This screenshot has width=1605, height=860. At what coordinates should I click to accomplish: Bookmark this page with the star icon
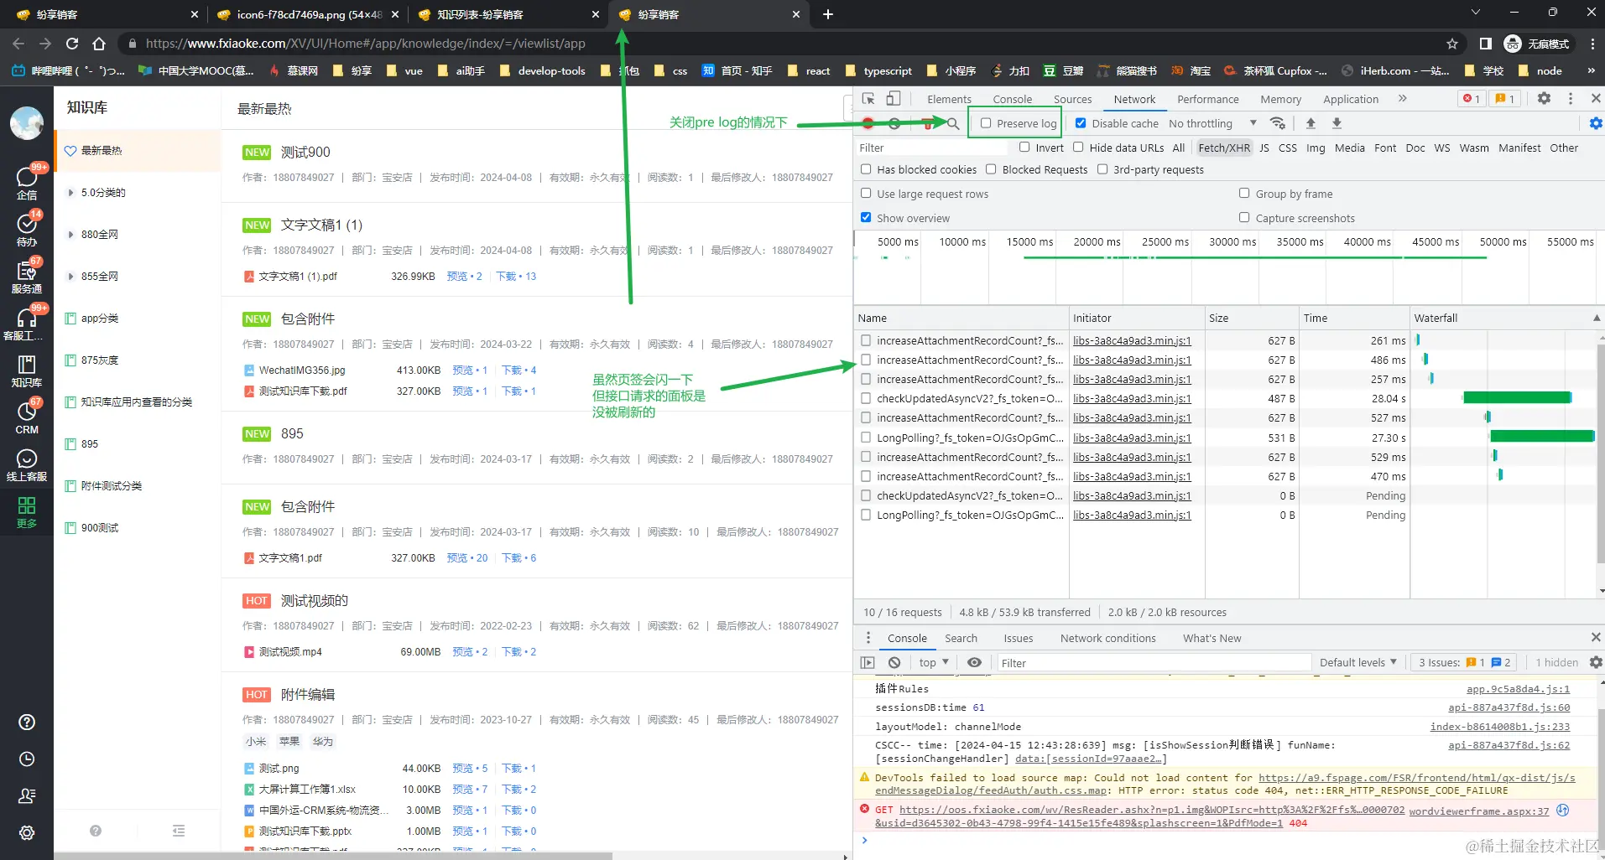click(x=1452, y=44)
